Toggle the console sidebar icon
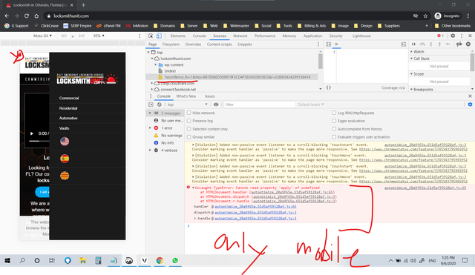 tap(151, 105)
